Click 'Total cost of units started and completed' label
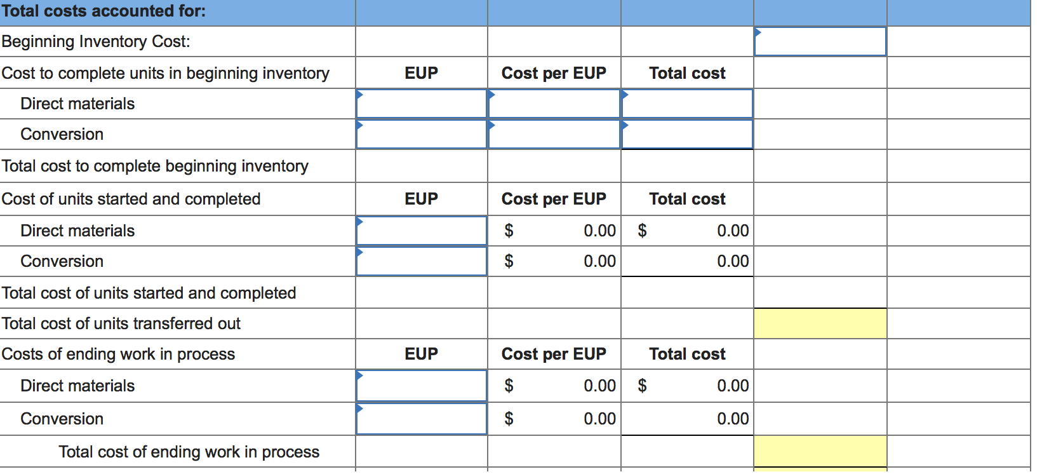 tap(149, 293)
